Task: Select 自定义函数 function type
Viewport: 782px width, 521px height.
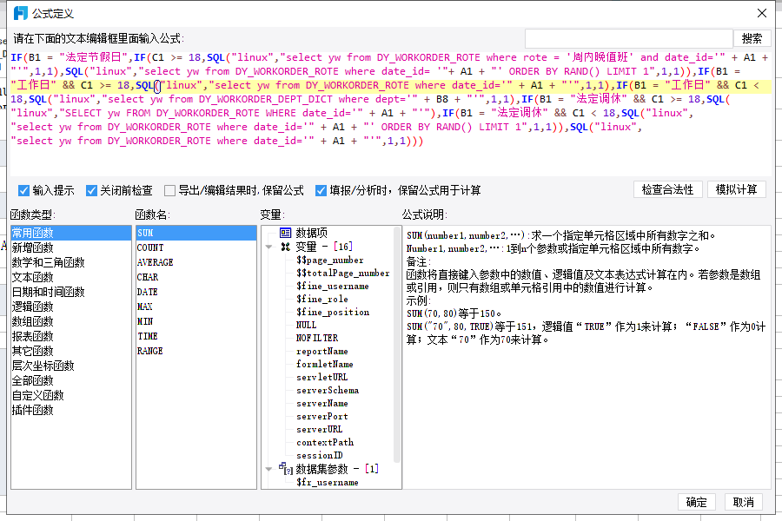Action: coord(71,395)
